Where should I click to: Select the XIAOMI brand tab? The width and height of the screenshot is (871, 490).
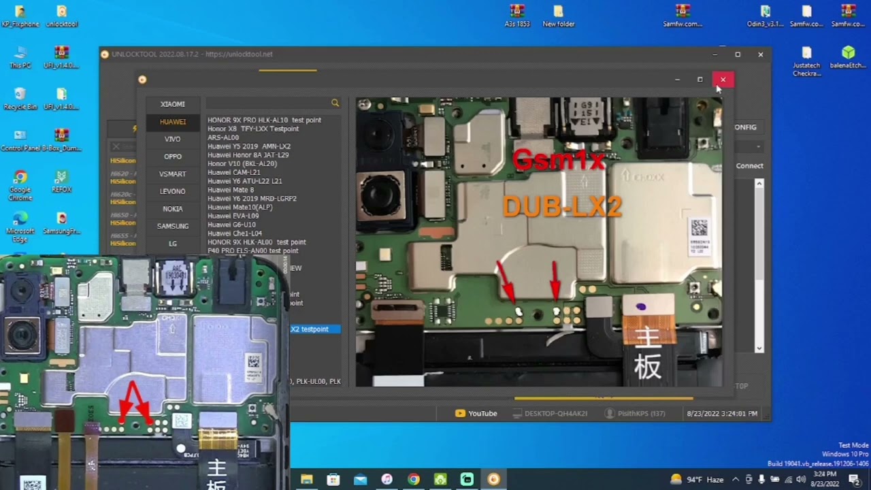coord(173,104)
